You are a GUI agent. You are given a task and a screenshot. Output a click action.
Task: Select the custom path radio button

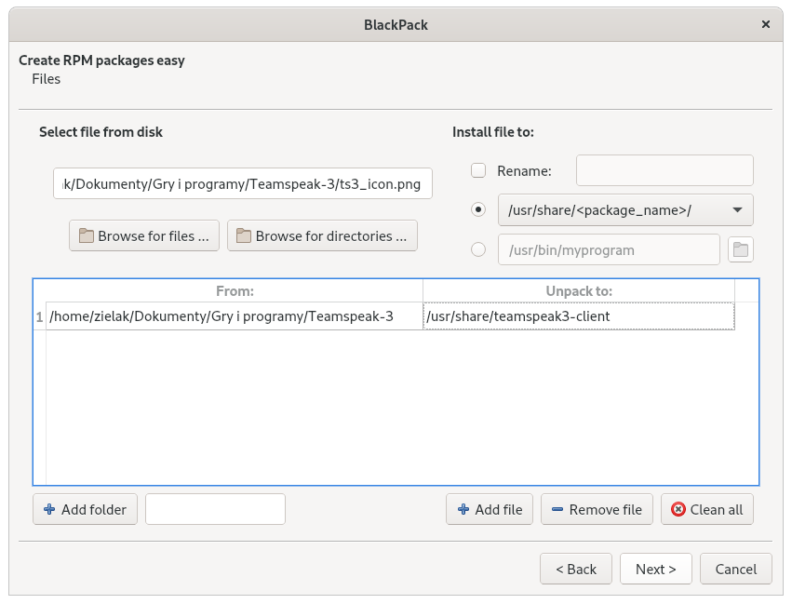click(x=478, y=249)
